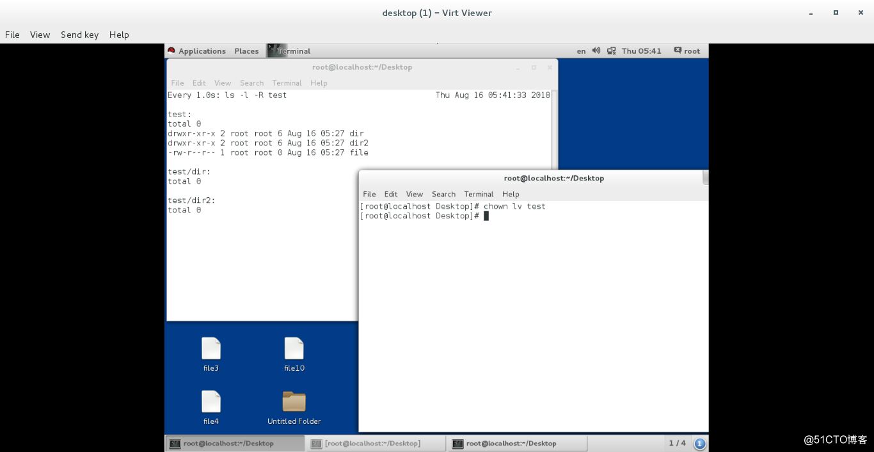This screenshot has width=874, height=452.
Task: Open Virt Viewer Help menu
Action: click(119, 35)
